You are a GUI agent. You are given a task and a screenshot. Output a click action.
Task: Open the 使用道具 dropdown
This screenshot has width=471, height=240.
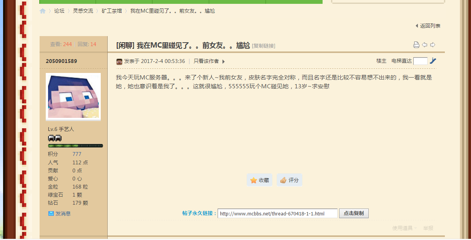404,228
